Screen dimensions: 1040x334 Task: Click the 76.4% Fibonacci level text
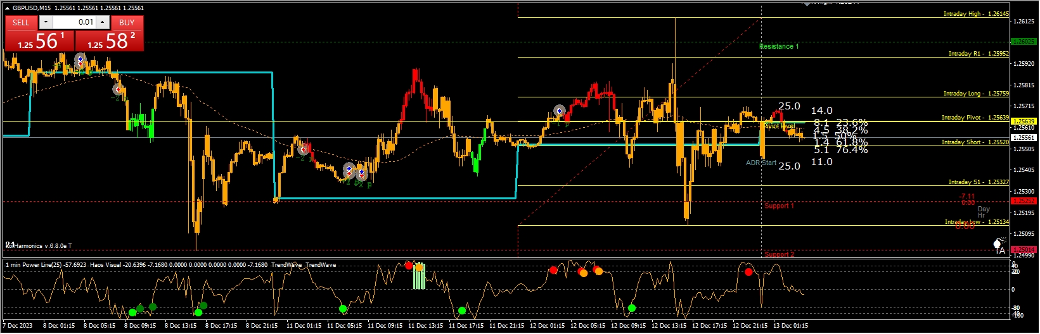point(852,150)
